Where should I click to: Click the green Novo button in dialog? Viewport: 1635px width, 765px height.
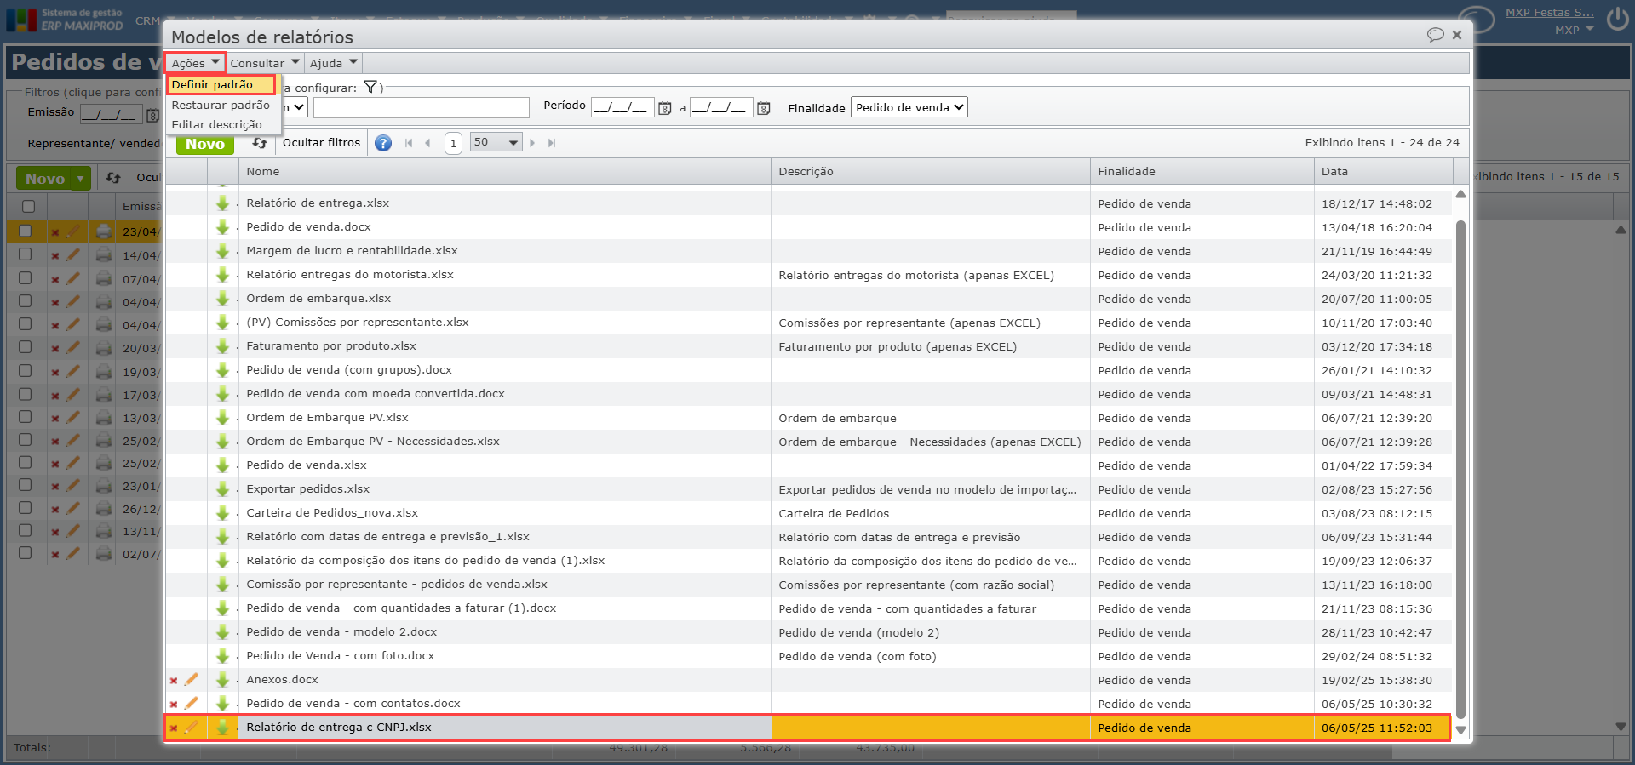click(x=205, y=144)
